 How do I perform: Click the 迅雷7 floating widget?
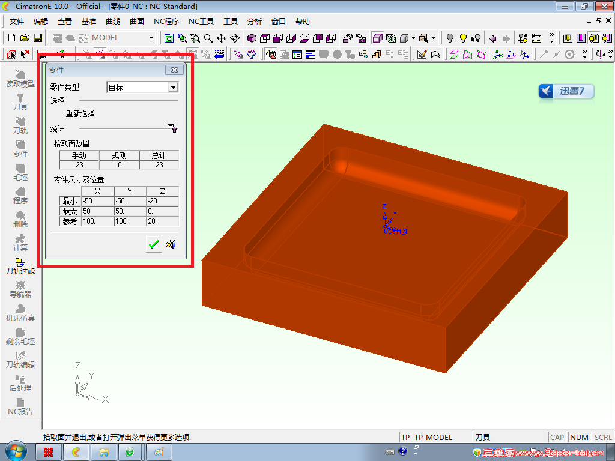click(x=566, y=91)
